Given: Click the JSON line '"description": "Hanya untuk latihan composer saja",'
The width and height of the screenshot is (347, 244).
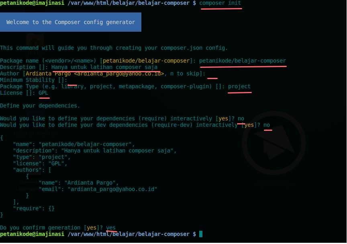Looking at the screenshot, I should point(95,150).
